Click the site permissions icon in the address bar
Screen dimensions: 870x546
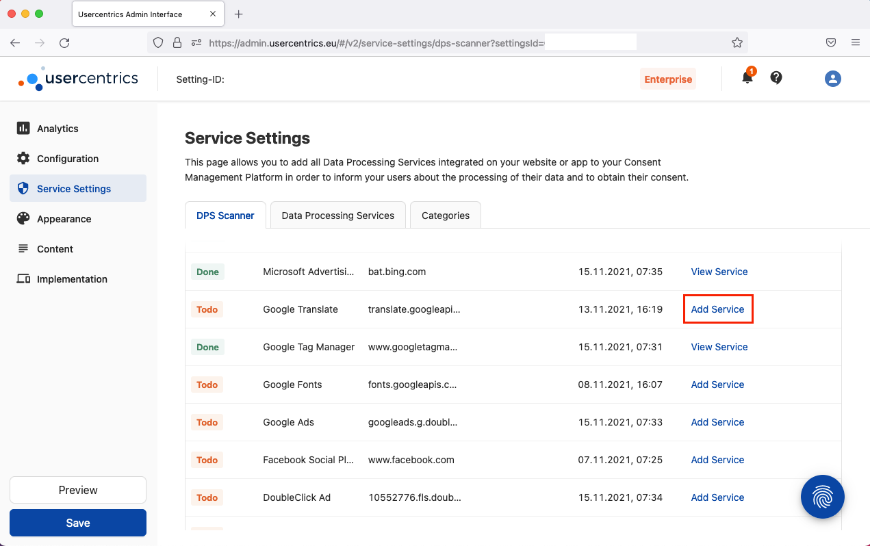(196, 42)
